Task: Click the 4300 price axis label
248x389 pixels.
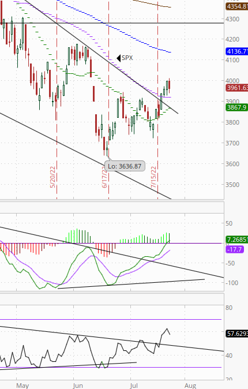Action: 232,19
